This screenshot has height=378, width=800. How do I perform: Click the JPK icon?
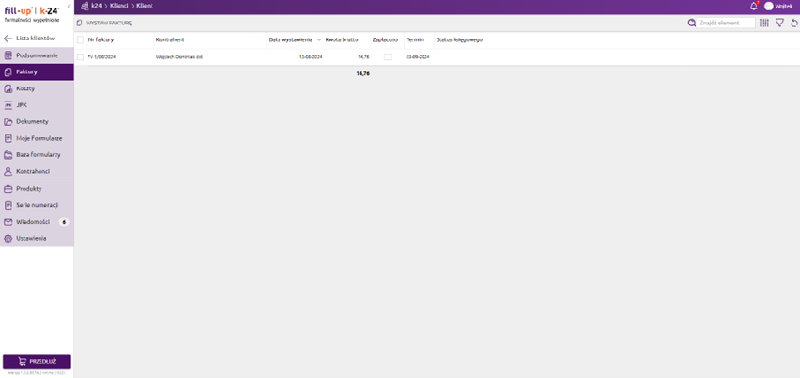point(8,105)
